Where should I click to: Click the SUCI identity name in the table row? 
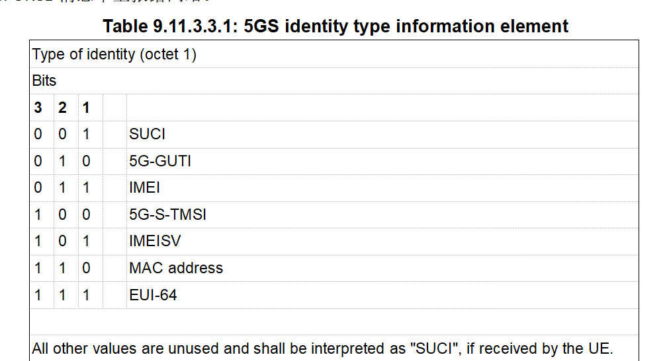pos(147,134)
